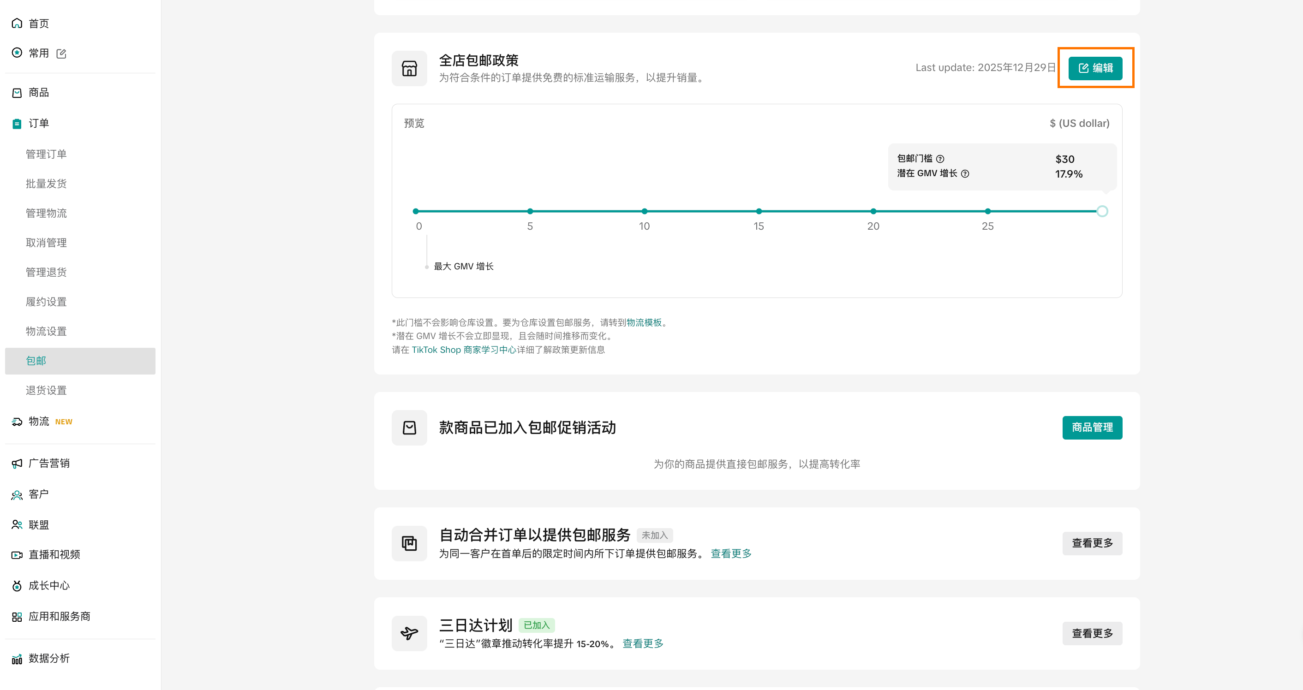Click 查看更多 button for 三日达计划

(x=1092, y=633)
